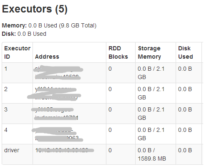This screenshot has height=166, width=204.
Task: Click executor 4 RDD blocks value
Action: click(x=110, y=130)
